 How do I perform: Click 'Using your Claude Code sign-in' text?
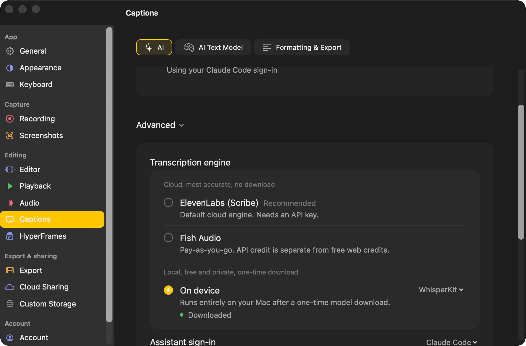point(222,70)
